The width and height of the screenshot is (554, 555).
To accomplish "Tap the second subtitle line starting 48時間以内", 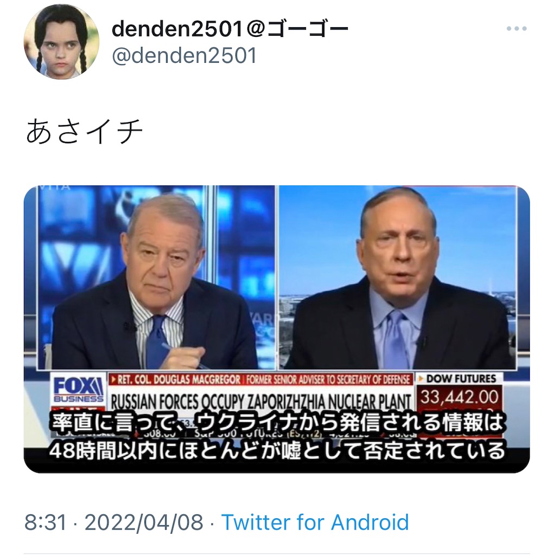I will (x=277, y=450).
